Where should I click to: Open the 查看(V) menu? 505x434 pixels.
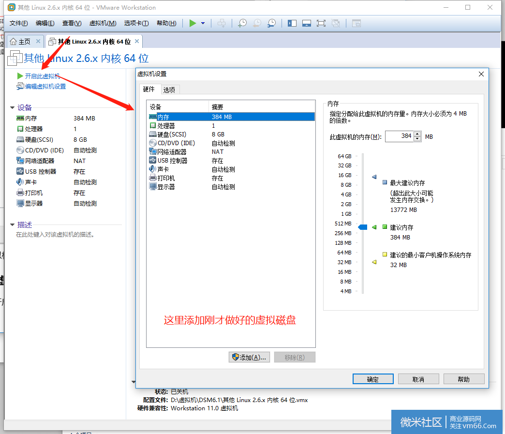72,23
